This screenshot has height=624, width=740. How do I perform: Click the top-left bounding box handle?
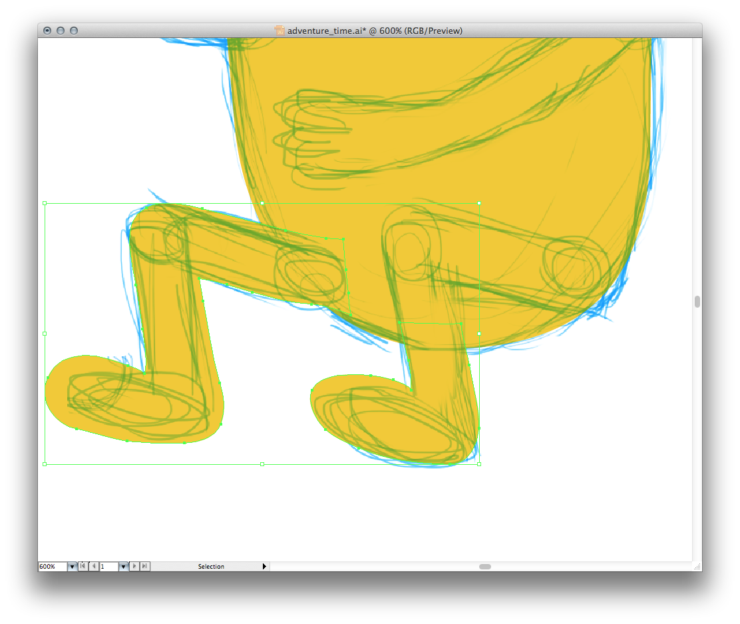45,202
